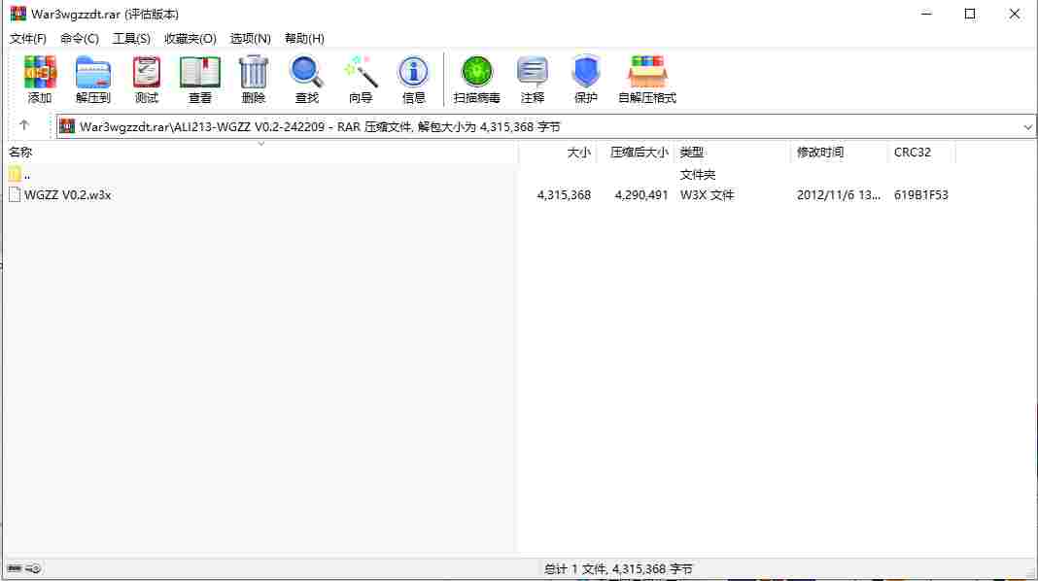The height and width of the screenshot is (581, 1038).
Task: Click the Protect (保护) shield icon
Action: pos(586,80)
